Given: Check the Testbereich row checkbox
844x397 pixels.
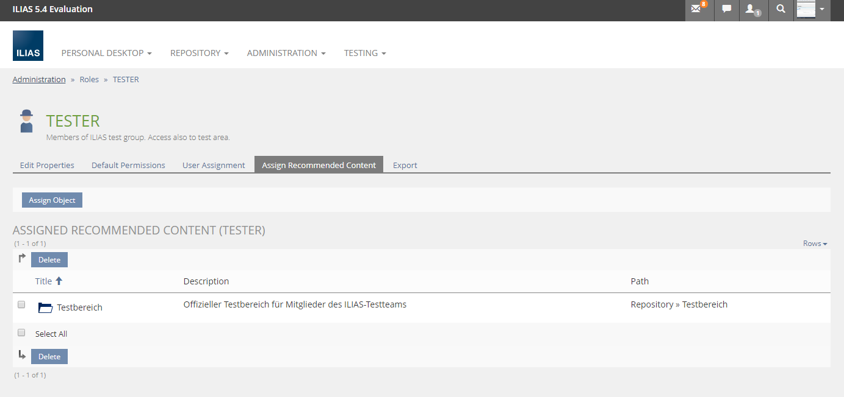Looking at the screenshot, I should click(x=21, y=304).
